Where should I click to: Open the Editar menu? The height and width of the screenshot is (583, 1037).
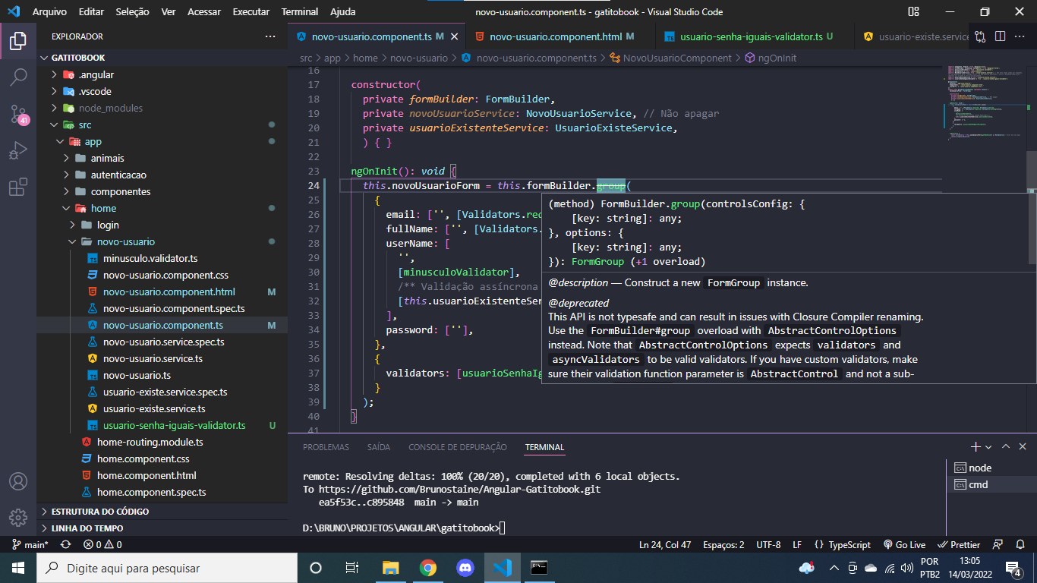point(91,11)
